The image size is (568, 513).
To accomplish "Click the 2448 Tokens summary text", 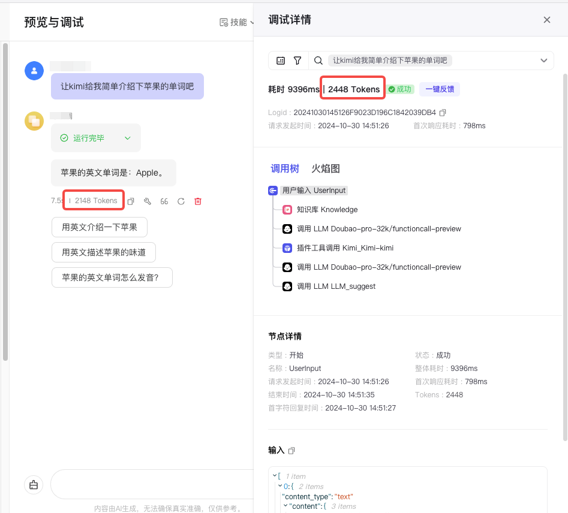I will pyautogui.click(x=354, y=89).
